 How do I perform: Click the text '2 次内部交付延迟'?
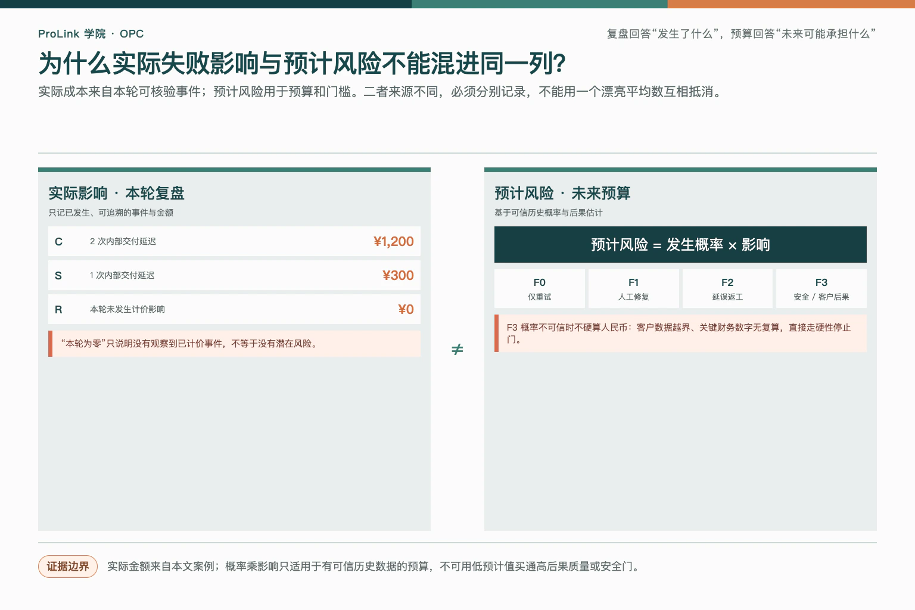point(123,241)
